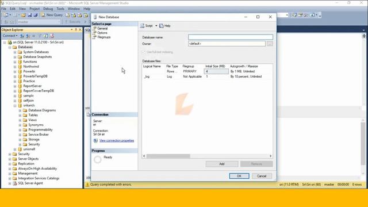Click the Filter icon in Object Explorer toolbar
The height and width of the screenshot is (207, 368).
(40, 36)
